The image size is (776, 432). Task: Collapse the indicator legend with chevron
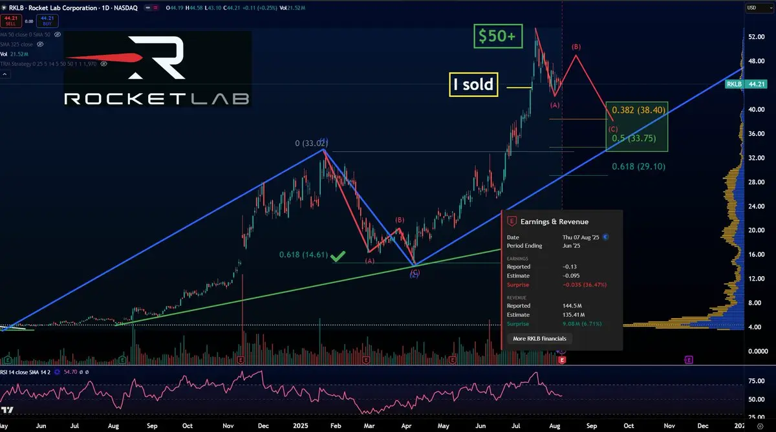[6, 76]
